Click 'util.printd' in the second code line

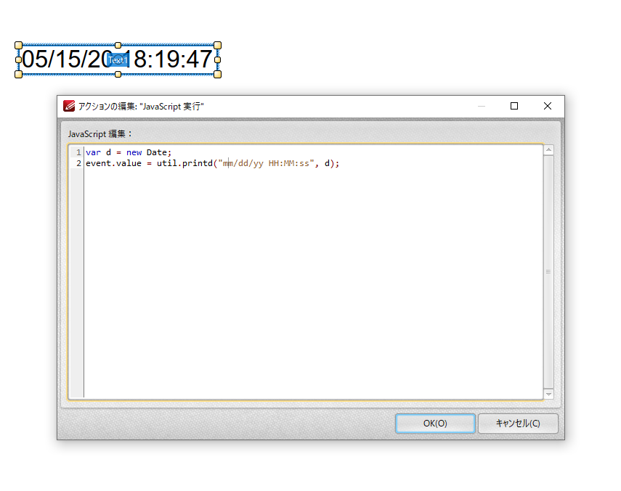coord(184,163)
